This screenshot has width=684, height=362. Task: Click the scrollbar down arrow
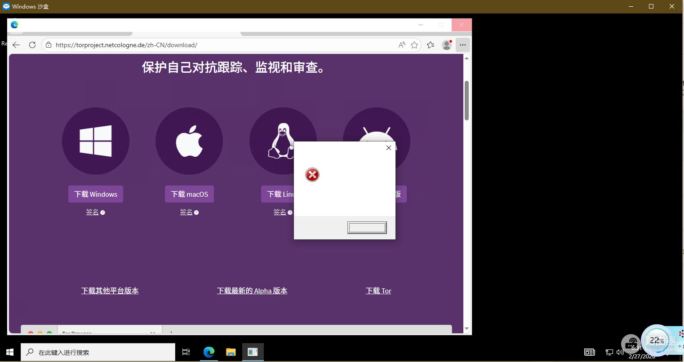(x=467, y=329)
